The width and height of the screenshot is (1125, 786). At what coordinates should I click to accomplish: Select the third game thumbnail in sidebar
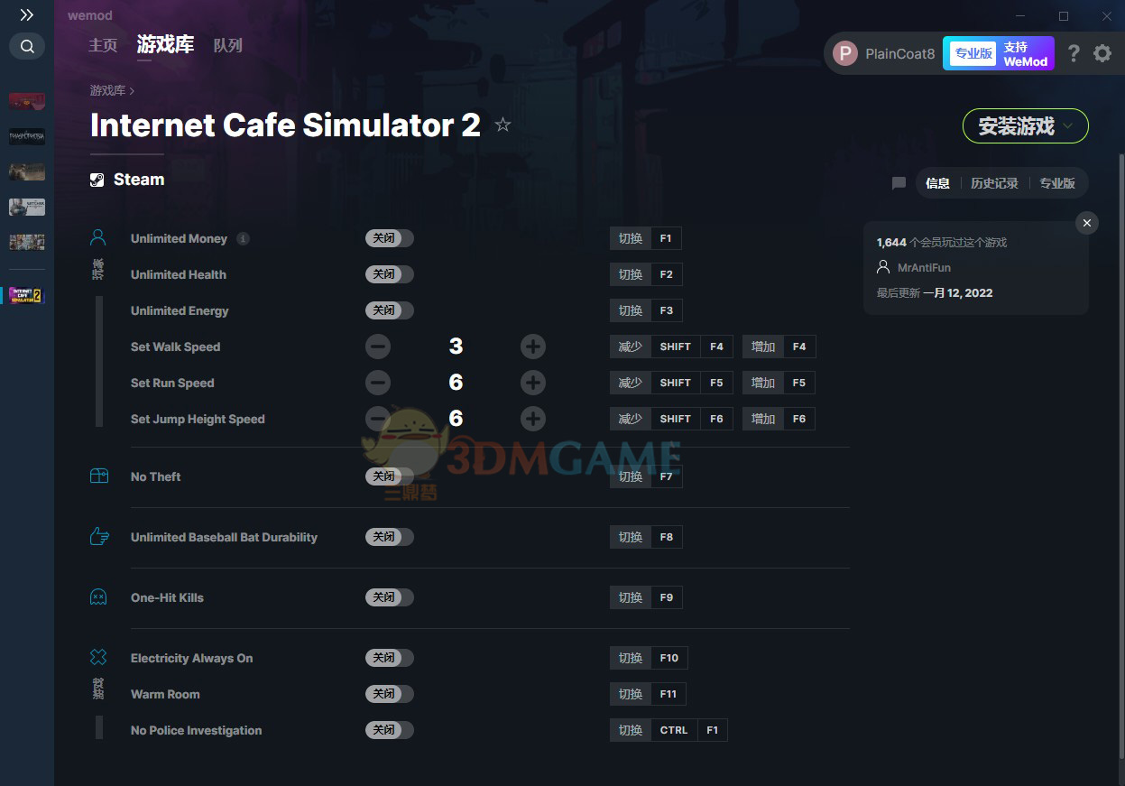(27, 171)
